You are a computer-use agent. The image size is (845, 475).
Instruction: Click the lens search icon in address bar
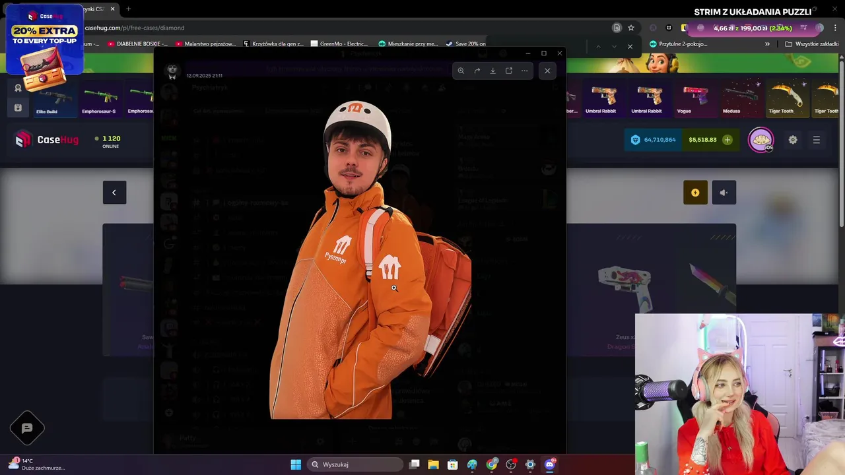point(617,28)
